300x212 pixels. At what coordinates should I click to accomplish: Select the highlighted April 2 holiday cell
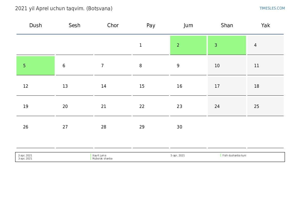coord(188,45)
